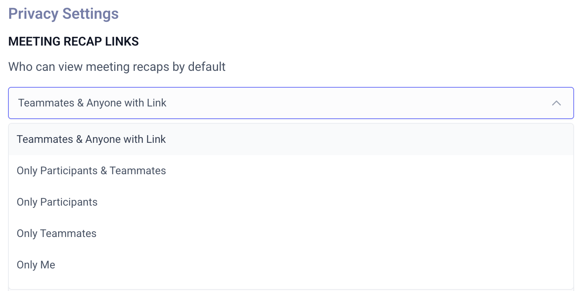The width and height of the screenshot is (576, 291).
Task: Click the third entry in the options list
Action: point(57,202)
